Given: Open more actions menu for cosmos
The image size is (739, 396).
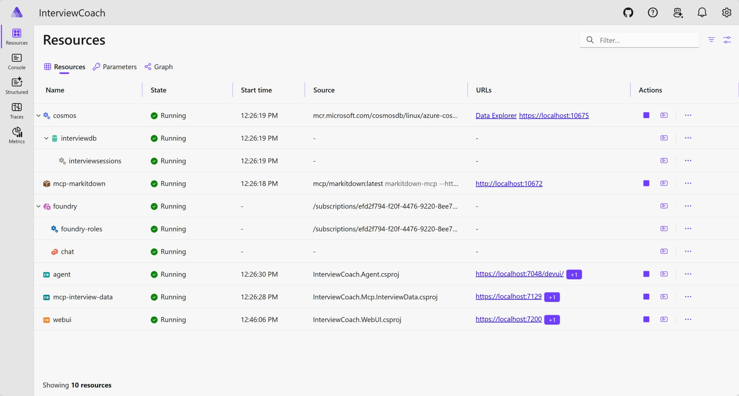Looking at the screenshot, I should click(x=688, y=115).
